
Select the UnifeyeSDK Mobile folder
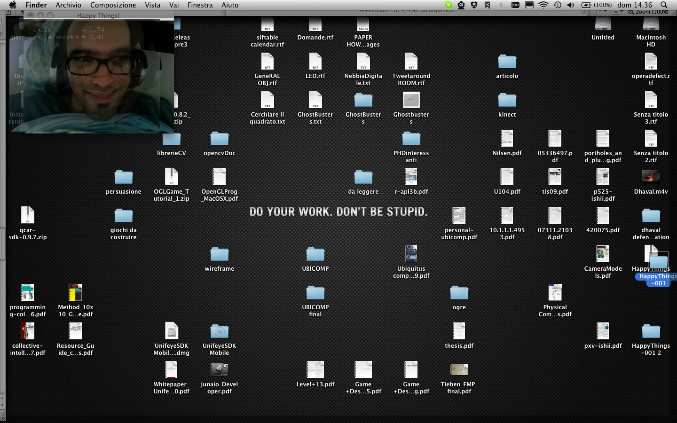(219, 332)
